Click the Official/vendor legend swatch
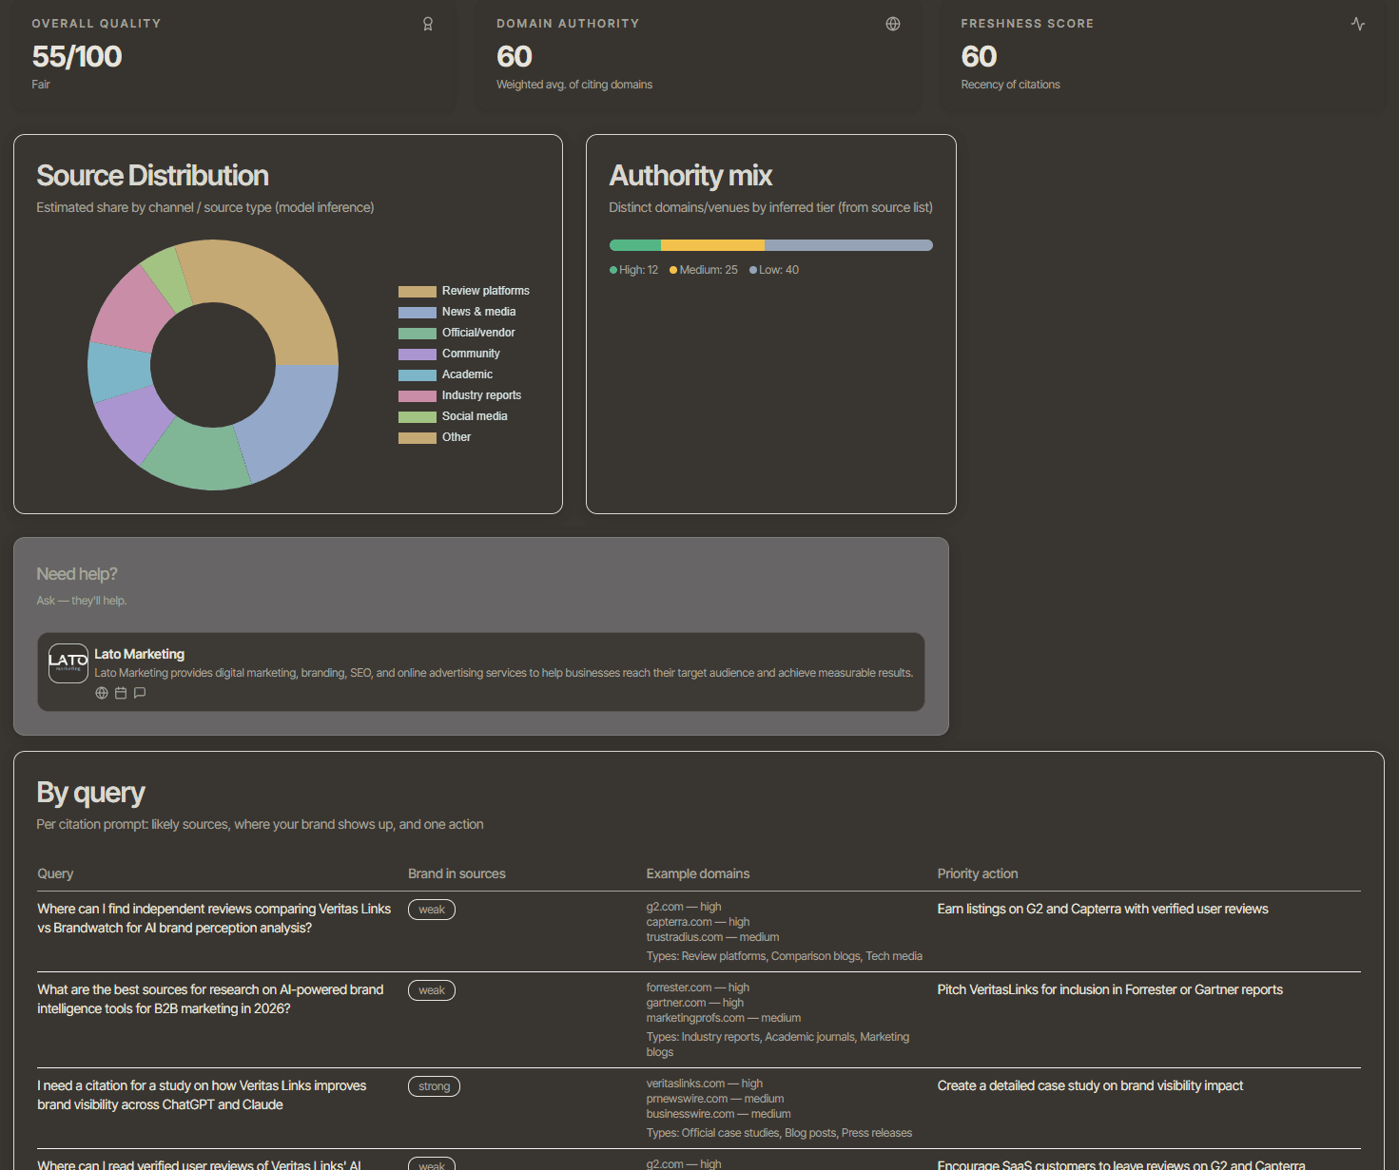Image resolution: width=1399 pixels, height=1170 pixels. (x=418, y=334)
